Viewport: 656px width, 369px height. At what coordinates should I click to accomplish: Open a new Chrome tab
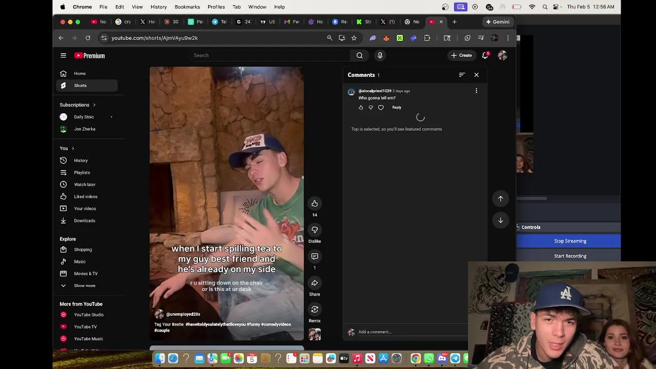(454, 22)
